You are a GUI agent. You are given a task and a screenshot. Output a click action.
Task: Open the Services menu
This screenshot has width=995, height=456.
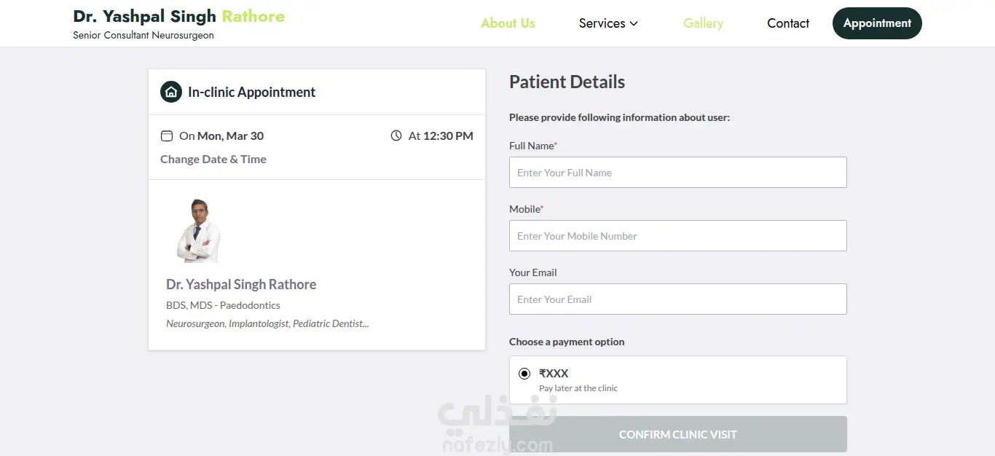click(602, 23)
